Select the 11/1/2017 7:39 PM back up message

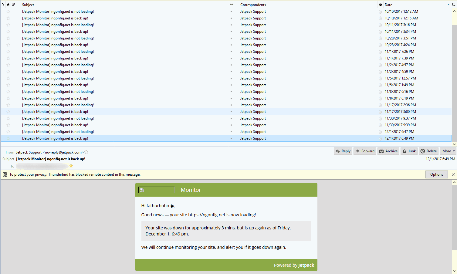tap(226, 58)
